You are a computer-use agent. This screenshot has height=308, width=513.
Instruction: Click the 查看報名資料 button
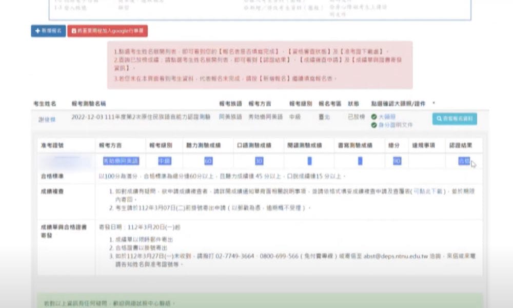[454, 119]
